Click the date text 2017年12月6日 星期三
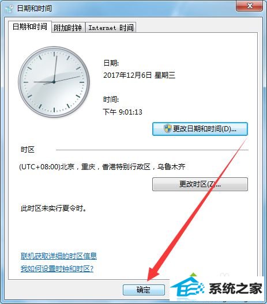This screenshot has height=304, width=267. click(139, 75)
